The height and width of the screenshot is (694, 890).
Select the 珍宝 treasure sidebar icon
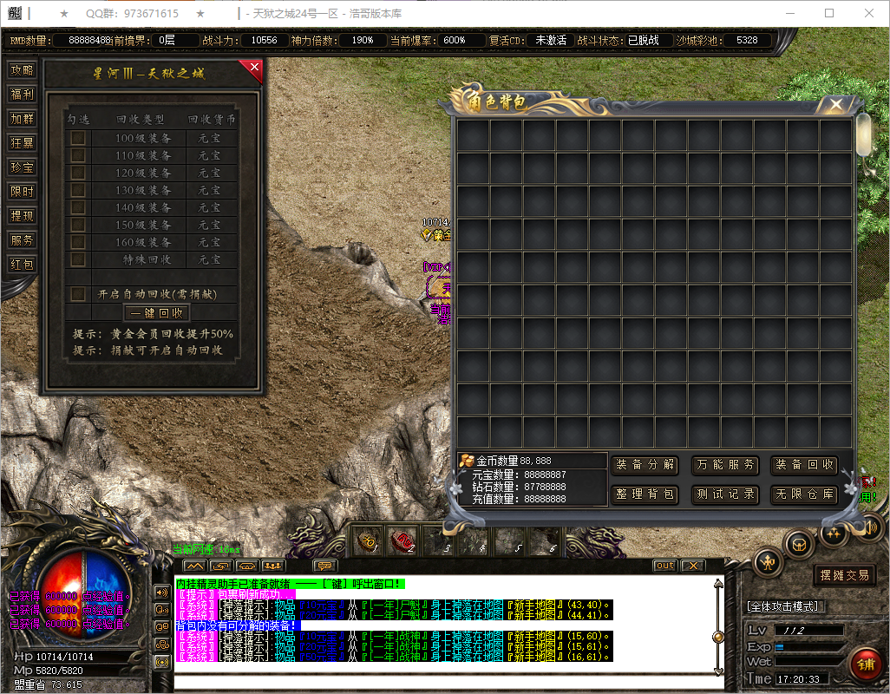pyautogui.click(x=22, y=167)
